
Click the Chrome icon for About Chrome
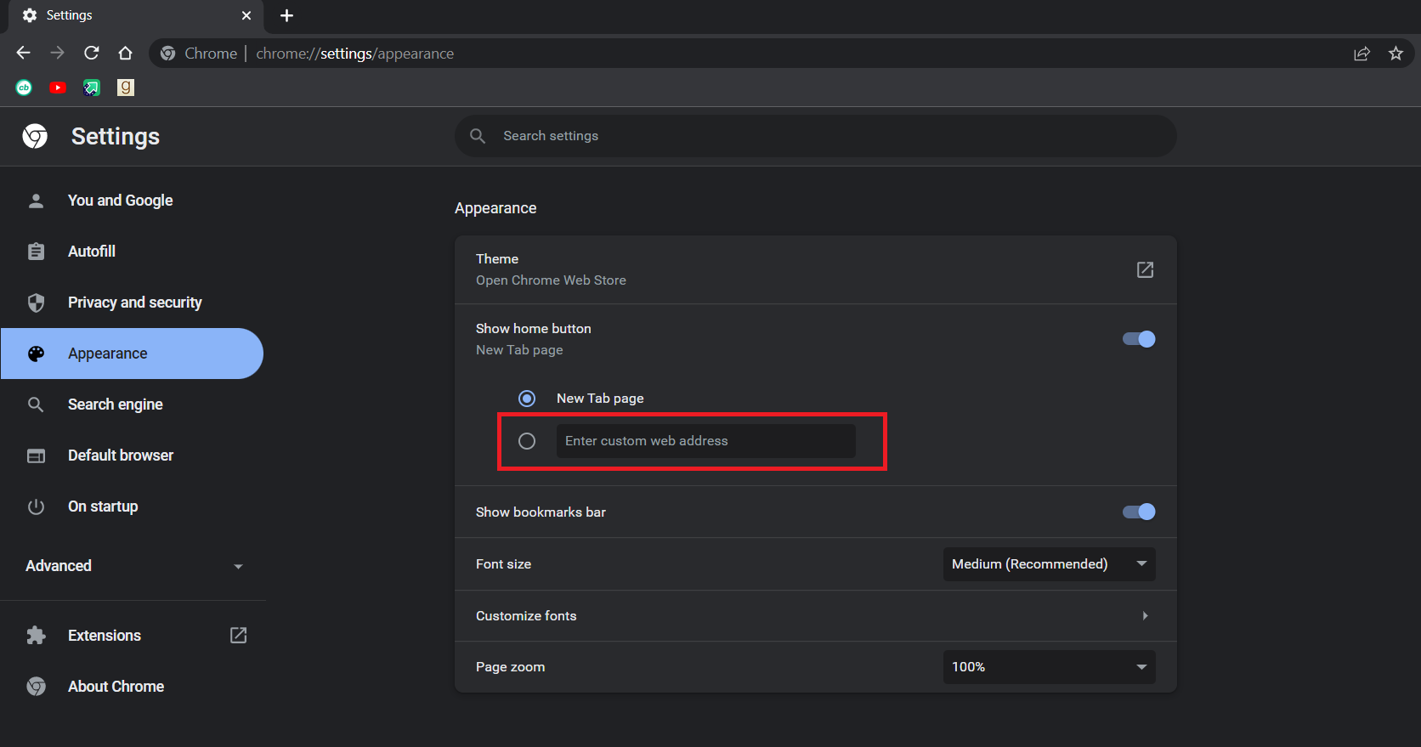36,686
